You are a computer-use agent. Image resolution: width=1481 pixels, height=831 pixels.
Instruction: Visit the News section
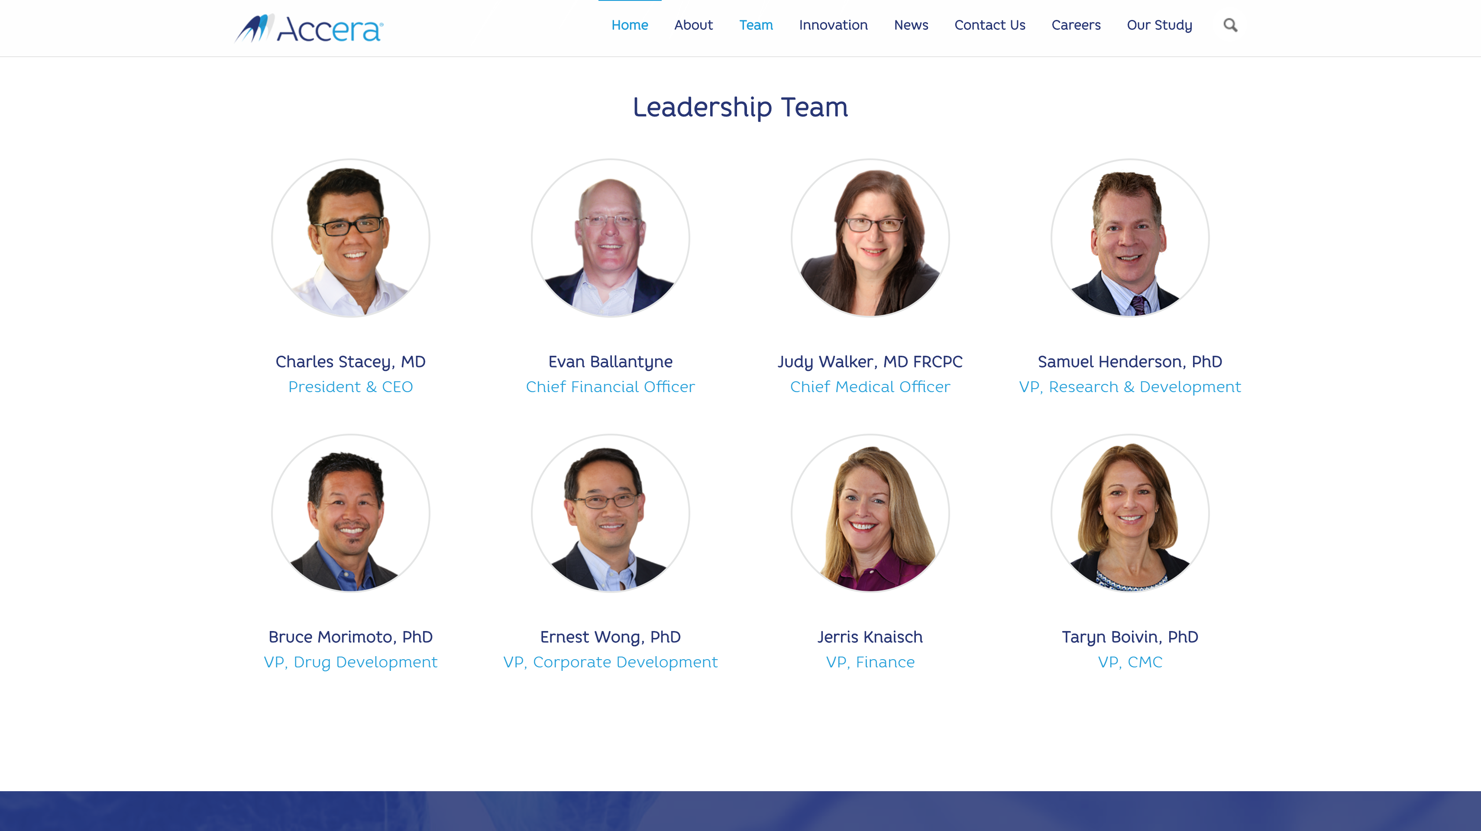[911, 25]
